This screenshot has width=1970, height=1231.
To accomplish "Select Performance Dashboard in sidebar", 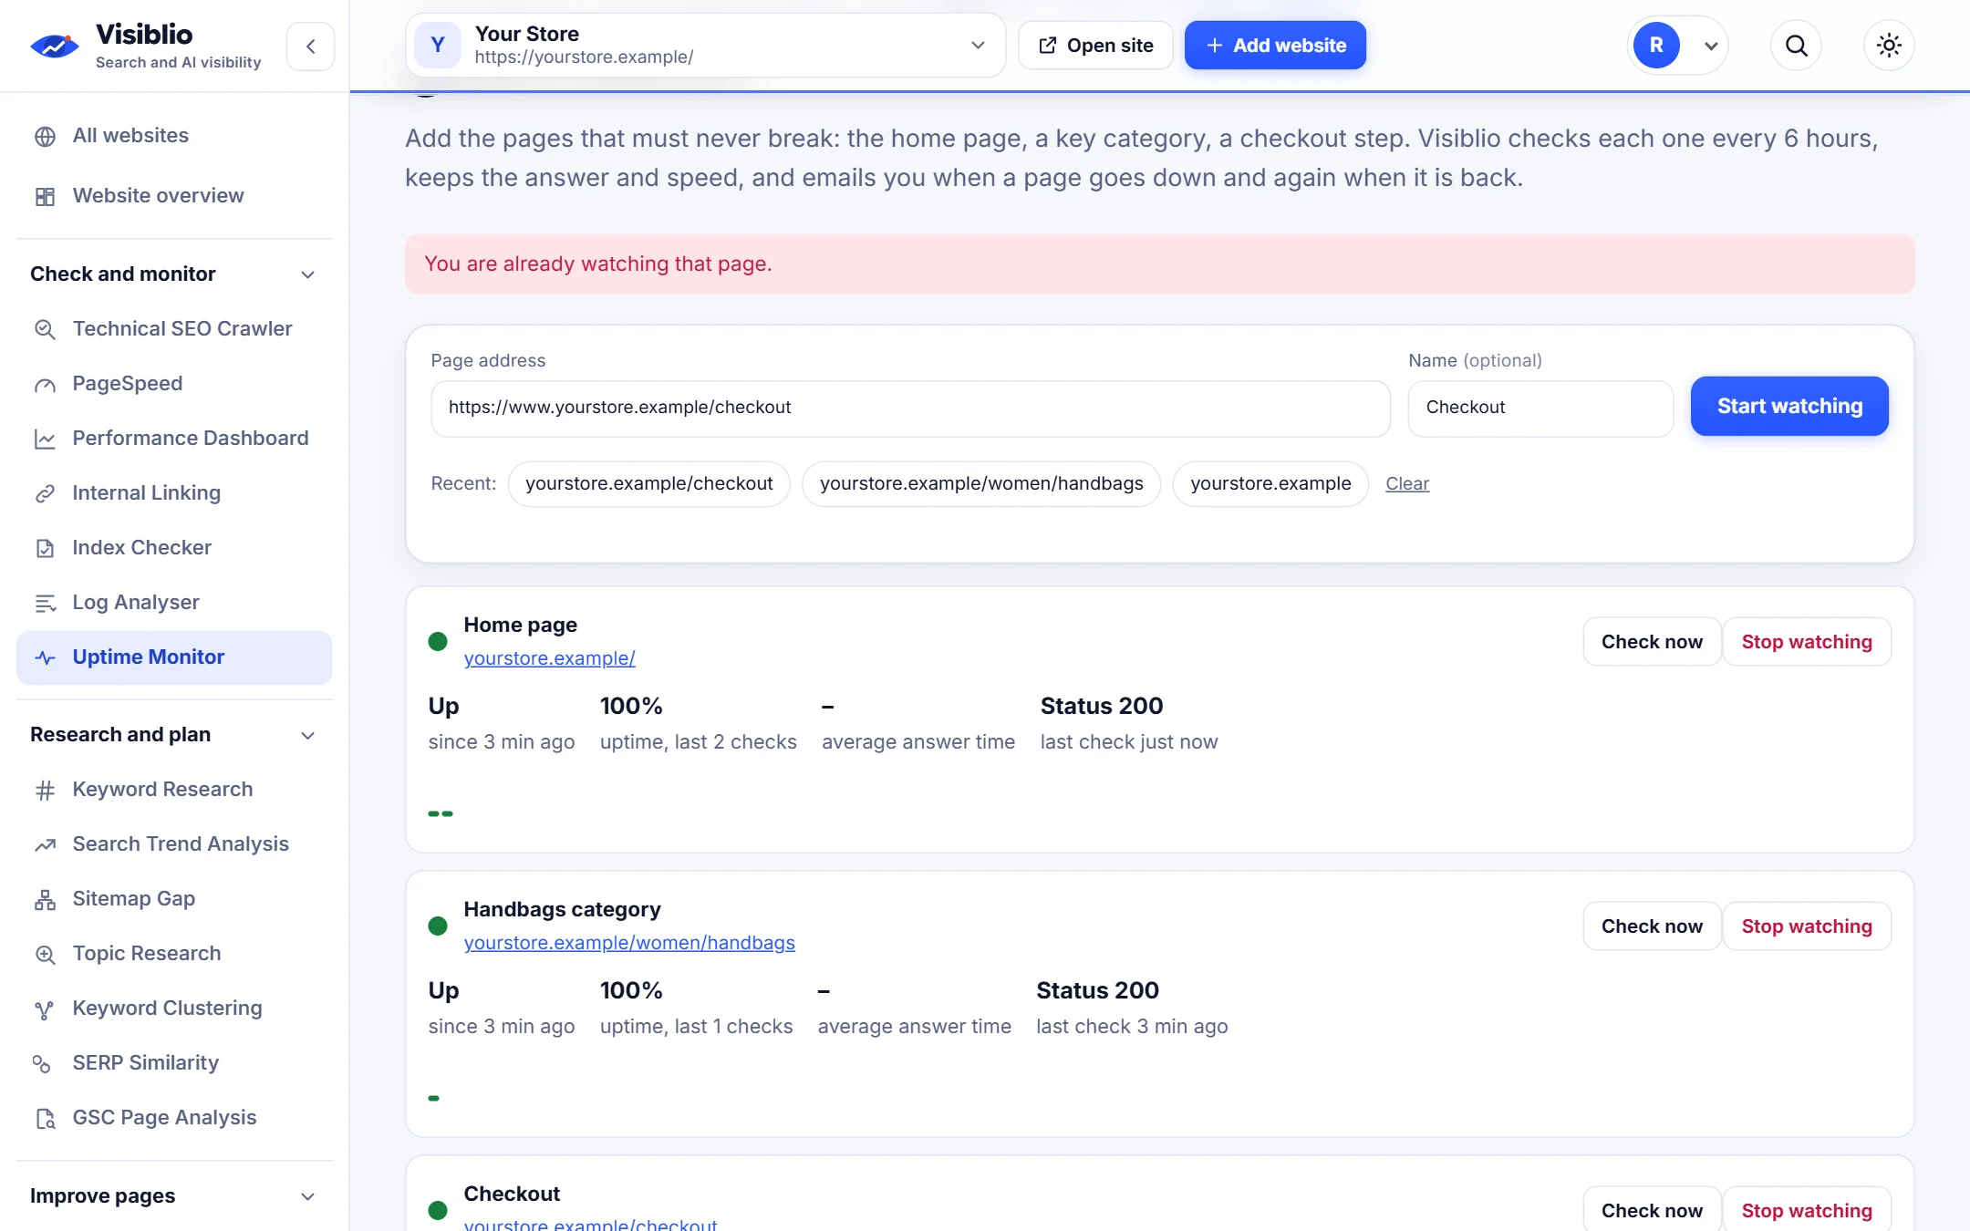I will [x=174, y=439].
